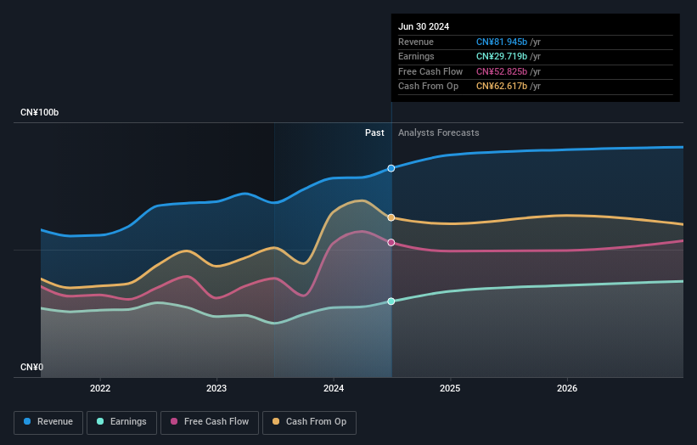Click the CN¥62.617b cash from op value
The width and height of the screenshot is (697, 445).
pos(502,87)
